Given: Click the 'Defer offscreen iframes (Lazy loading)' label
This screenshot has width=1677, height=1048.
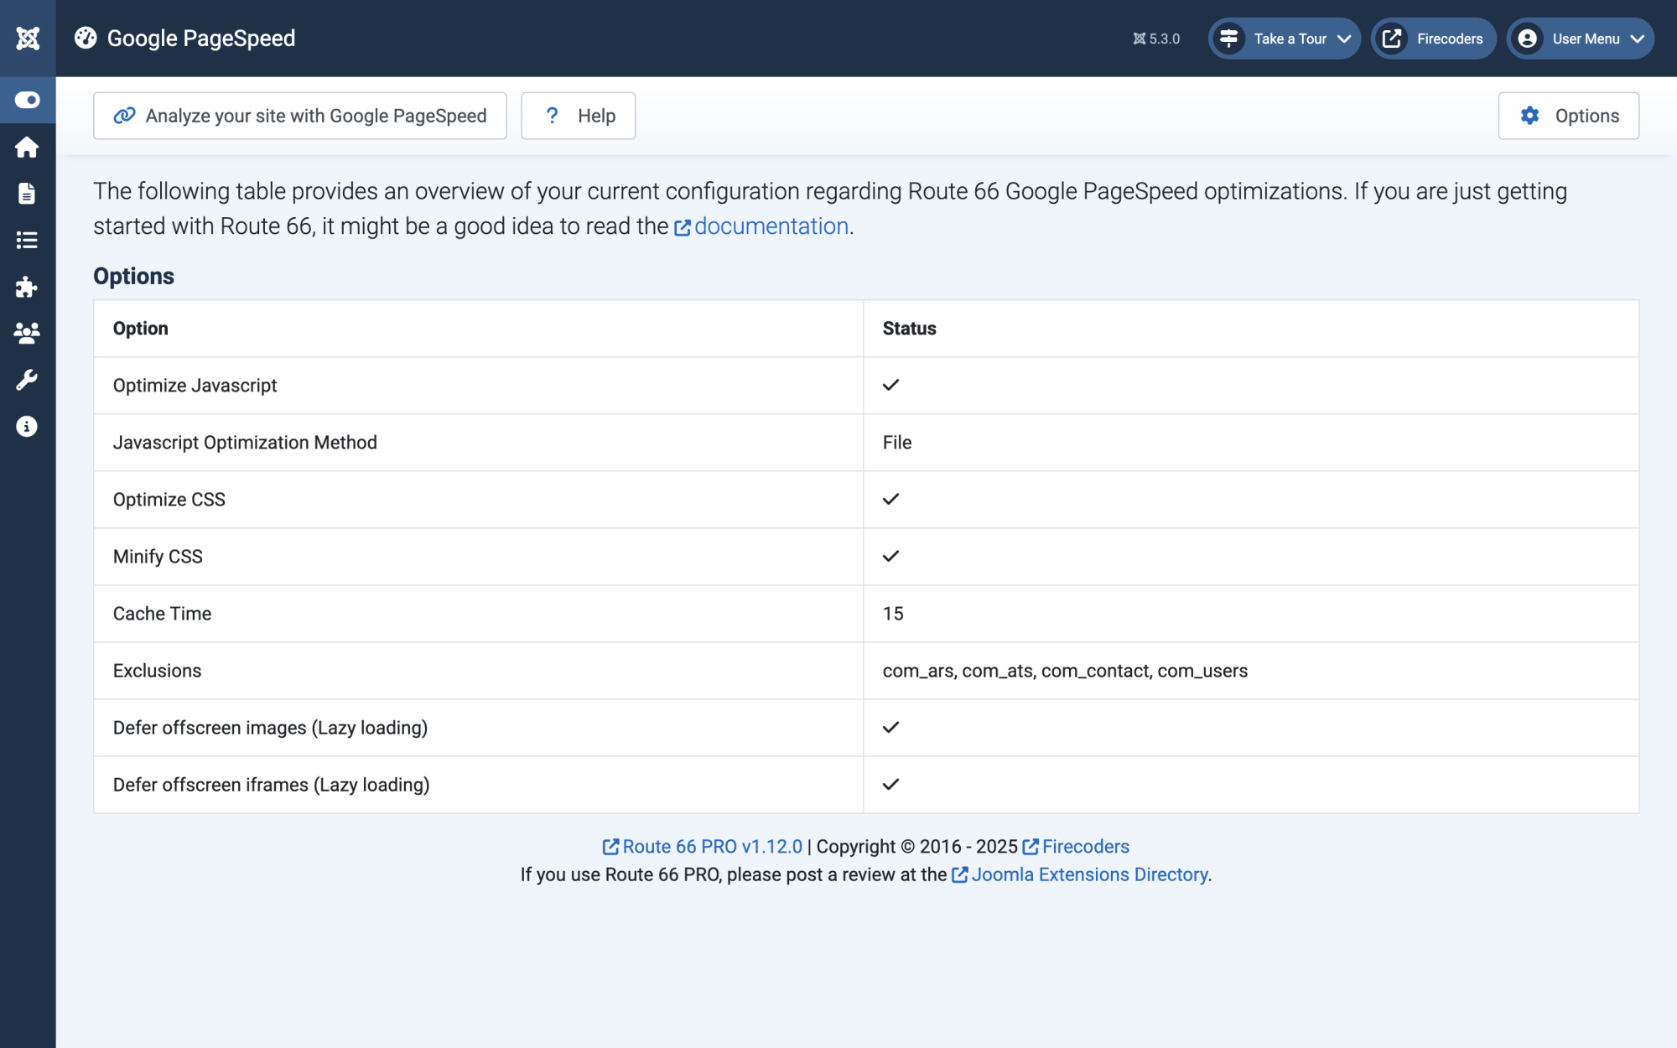Looking at the screenshot, I should [271, 785].
